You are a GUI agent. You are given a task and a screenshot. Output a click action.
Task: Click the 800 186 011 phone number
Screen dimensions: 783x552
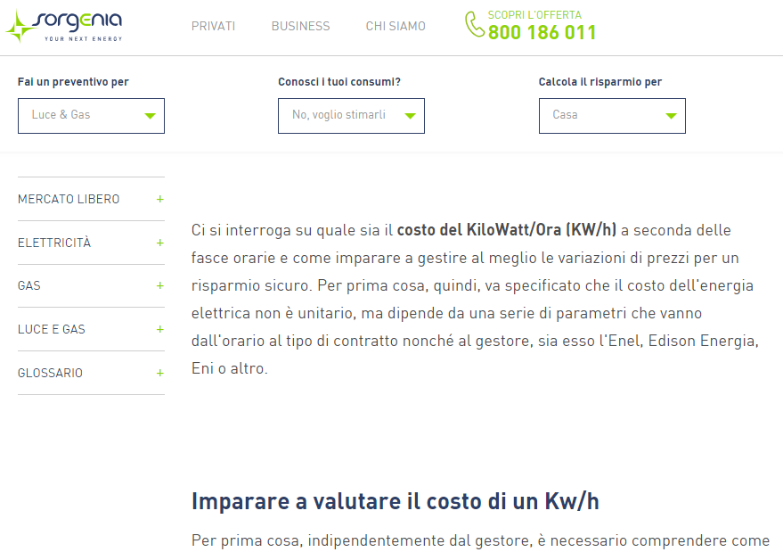pos(542,33)
